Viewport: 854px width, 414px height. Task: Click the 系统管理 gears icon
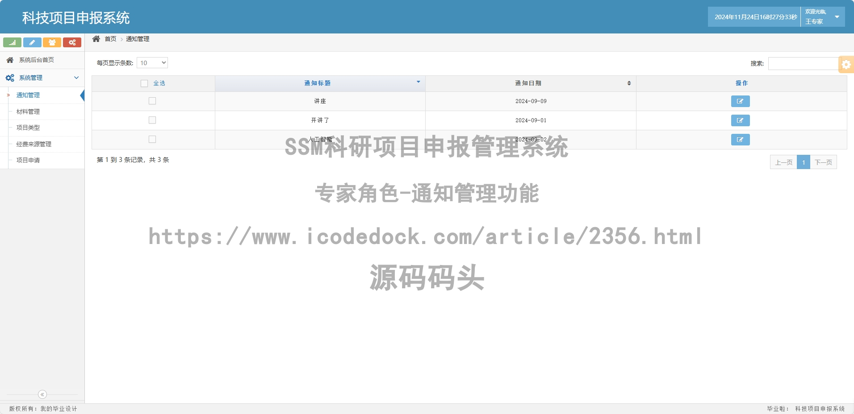pos(10,78)
